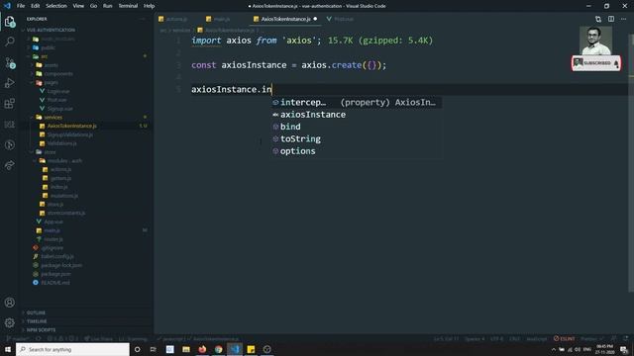This screenshot has height=356, width=634.
Task: Expand the NPM SCRIPTS section
Action: (x=41, y=330)
